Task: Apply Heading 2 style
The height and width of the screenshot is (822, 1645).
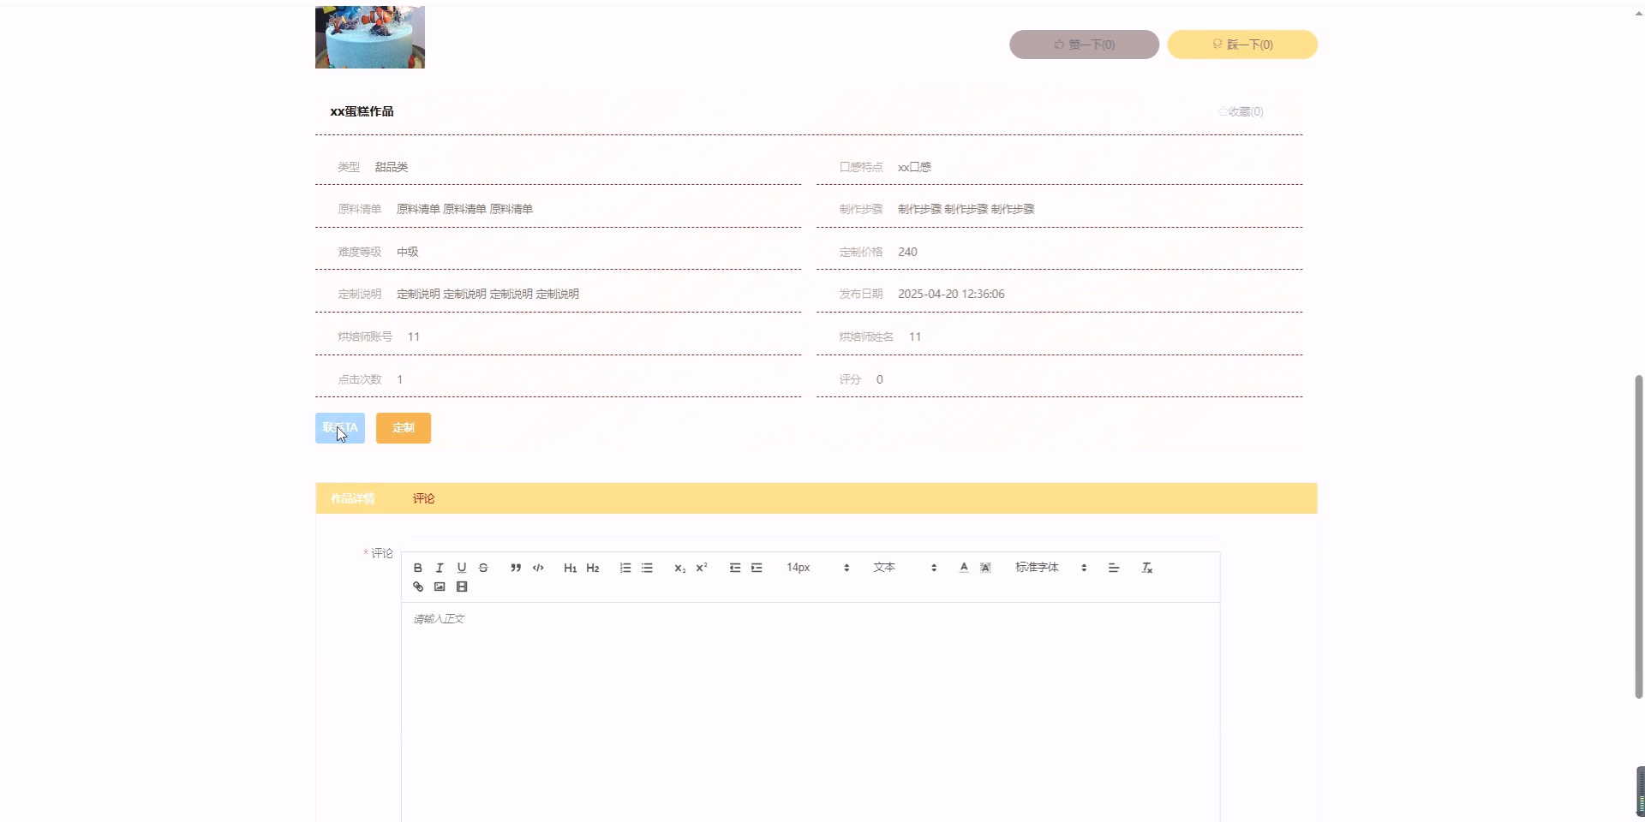Action: pyautogui.click(x=593, y=568)
